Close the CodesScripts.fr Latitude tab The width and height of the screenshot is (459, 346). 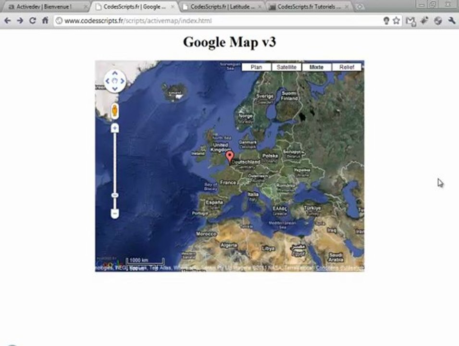[260, 6]
